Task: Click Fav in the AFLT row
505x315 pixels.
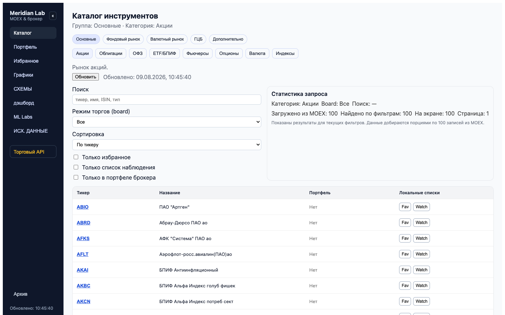Action: [x=405, y=254]
